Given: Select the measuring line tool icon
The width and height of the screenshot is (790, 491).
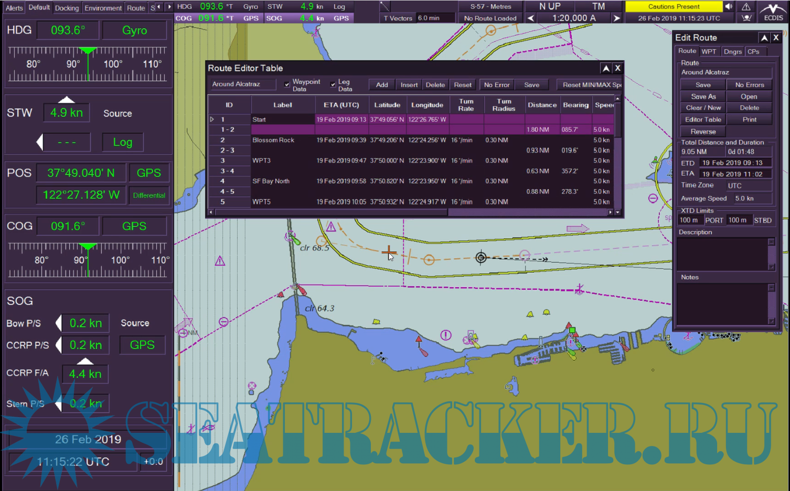Looking at the screenshot, I should [x=385, y=7].
